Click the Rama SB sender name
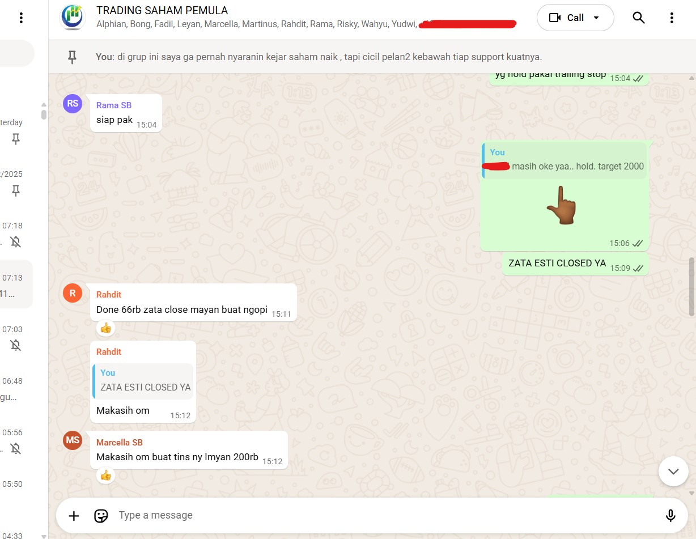Image resolution: width=696 pixels, height=539 pixels. pyautogui.click(x=114, y=105)
